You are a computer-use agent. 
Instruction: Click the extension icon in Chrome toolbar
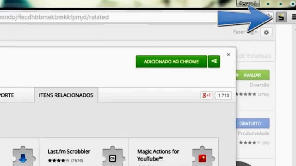coord(281,17)
